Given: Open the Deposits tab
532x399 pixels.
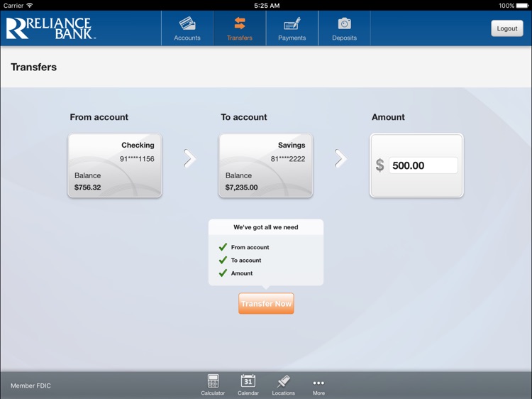Looking at the screenshot, I should tap(344, 28).
